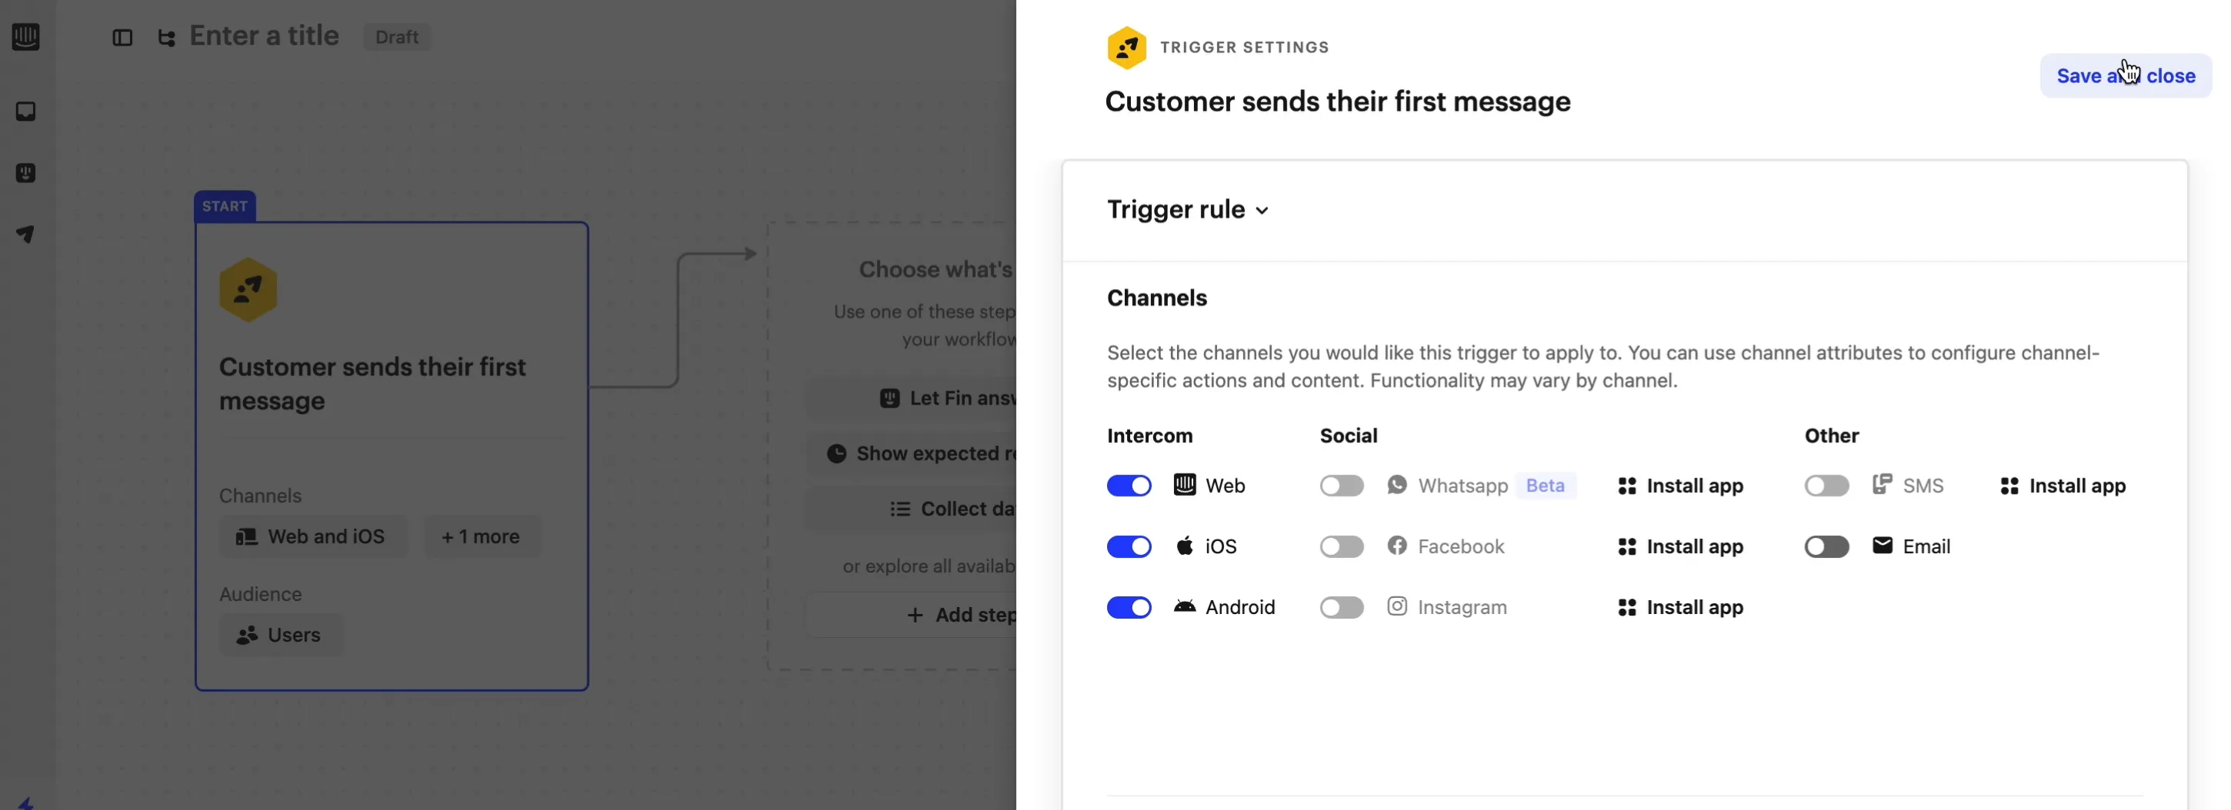Enable the Email channel toggle
Image resolution: width=2231 pixels, height=810 pixels.
tap(1826, 546)
